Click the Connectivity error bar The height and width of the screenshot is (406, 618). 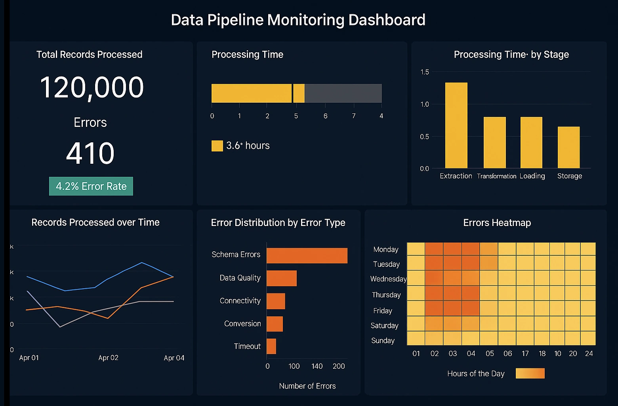click(x=276, y=301)
